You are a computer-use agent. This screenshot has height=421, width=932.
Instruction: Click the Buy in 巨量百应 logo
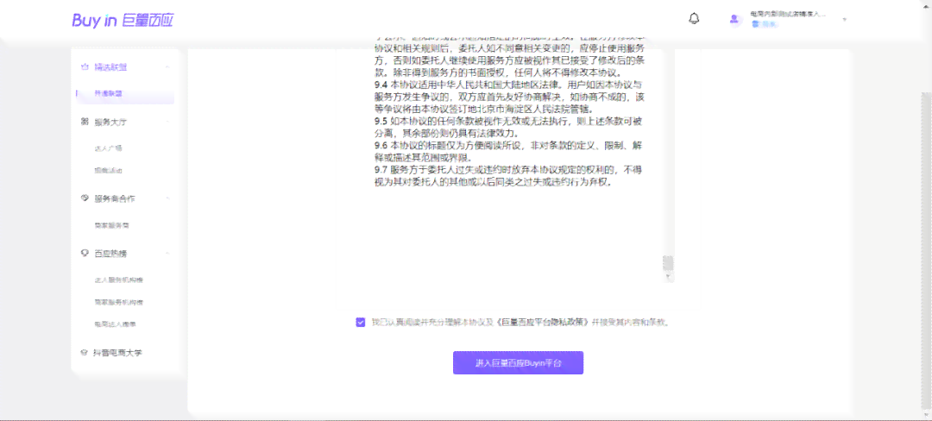point(123,20)
